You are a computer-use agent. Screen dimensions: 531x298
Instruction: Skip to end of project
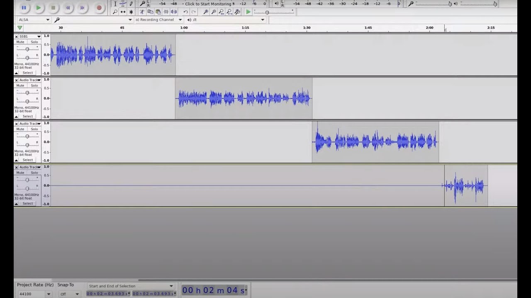[x=82, y=7]
